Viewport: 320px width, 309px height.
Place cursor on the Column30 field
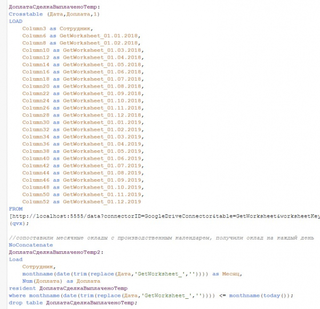coord(36,122)
